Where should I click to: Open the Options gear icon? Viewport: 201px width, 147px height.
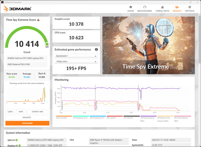coord(190,7)
